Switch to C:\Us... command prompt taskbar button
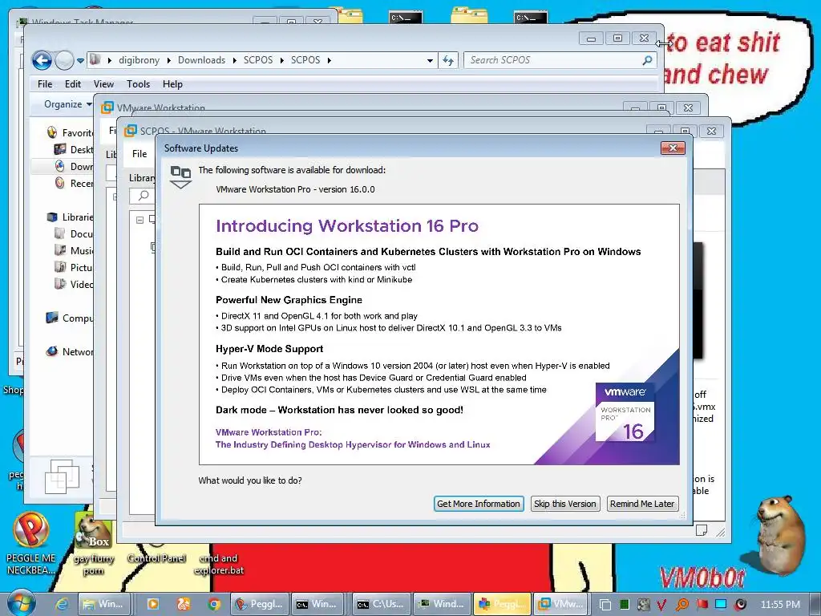Image resolution: width=821 pixels, height=616 pixels. pos(381,604)
